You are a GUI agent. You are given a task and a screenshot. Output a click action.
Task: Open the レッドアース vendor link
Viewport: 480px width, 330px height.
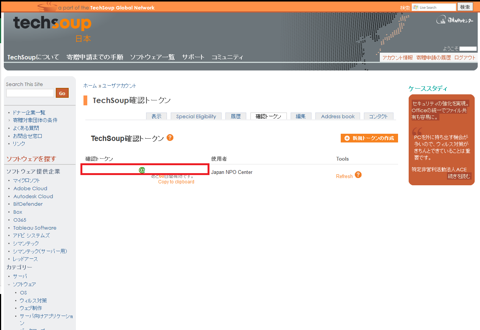[25, 259]
